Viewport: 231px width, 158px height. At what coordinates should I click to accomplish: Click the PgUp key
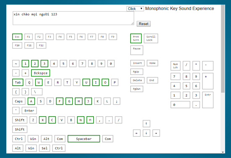pos(137,72)
